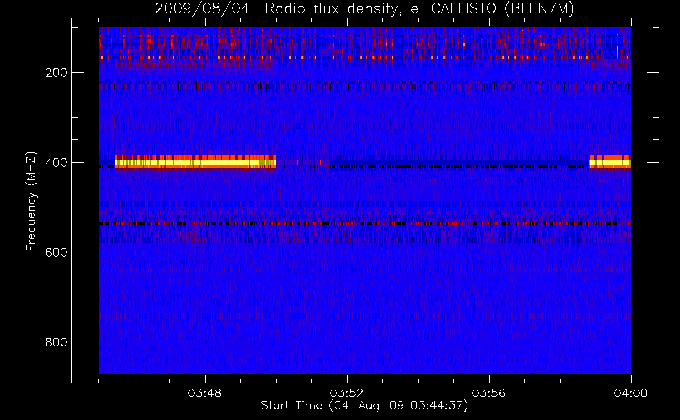The height and width of the screenshot is (420, 680).
Task: Click the 'Frequency (MHZ)' axis label
Action: 32,202
